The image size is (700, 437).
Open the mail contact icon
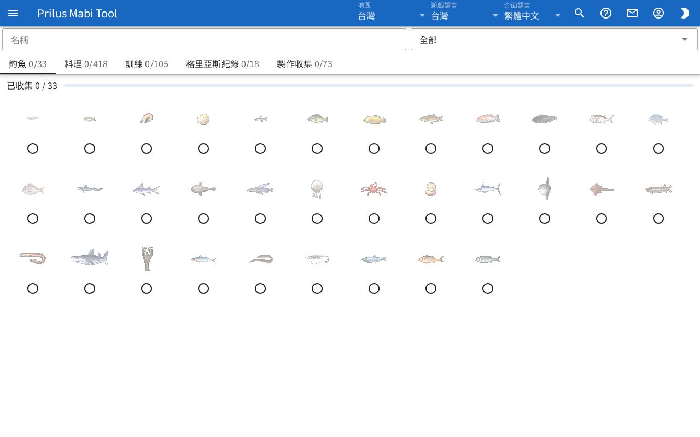coord(632,13)
